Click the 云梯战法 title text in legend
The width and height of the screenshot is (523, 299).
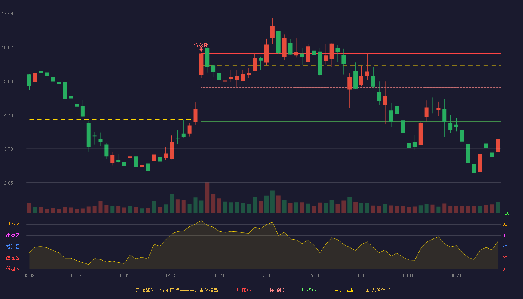(x=145, y=290)
